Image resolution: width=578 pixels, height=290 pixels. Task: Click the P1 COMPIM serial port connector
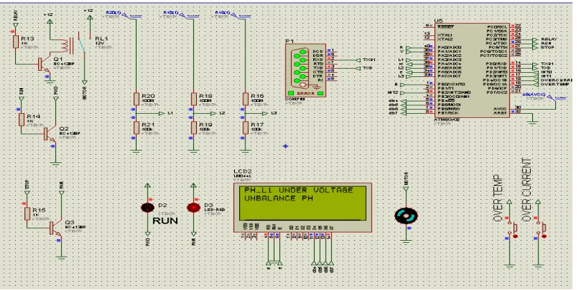306,70
